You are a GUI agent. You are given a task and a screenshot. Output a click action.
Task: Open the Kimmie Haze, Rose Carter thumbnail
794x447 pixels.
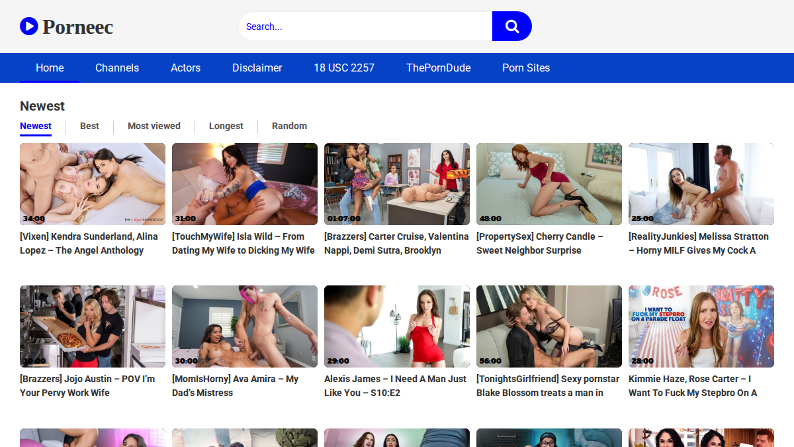point(701,326)
